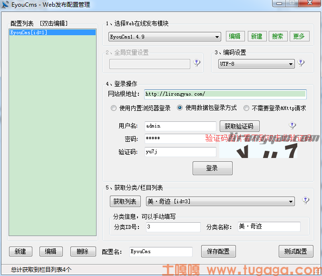Click 删除 config button
This screenshot has height=276, width=322.
tap(83, 251)
